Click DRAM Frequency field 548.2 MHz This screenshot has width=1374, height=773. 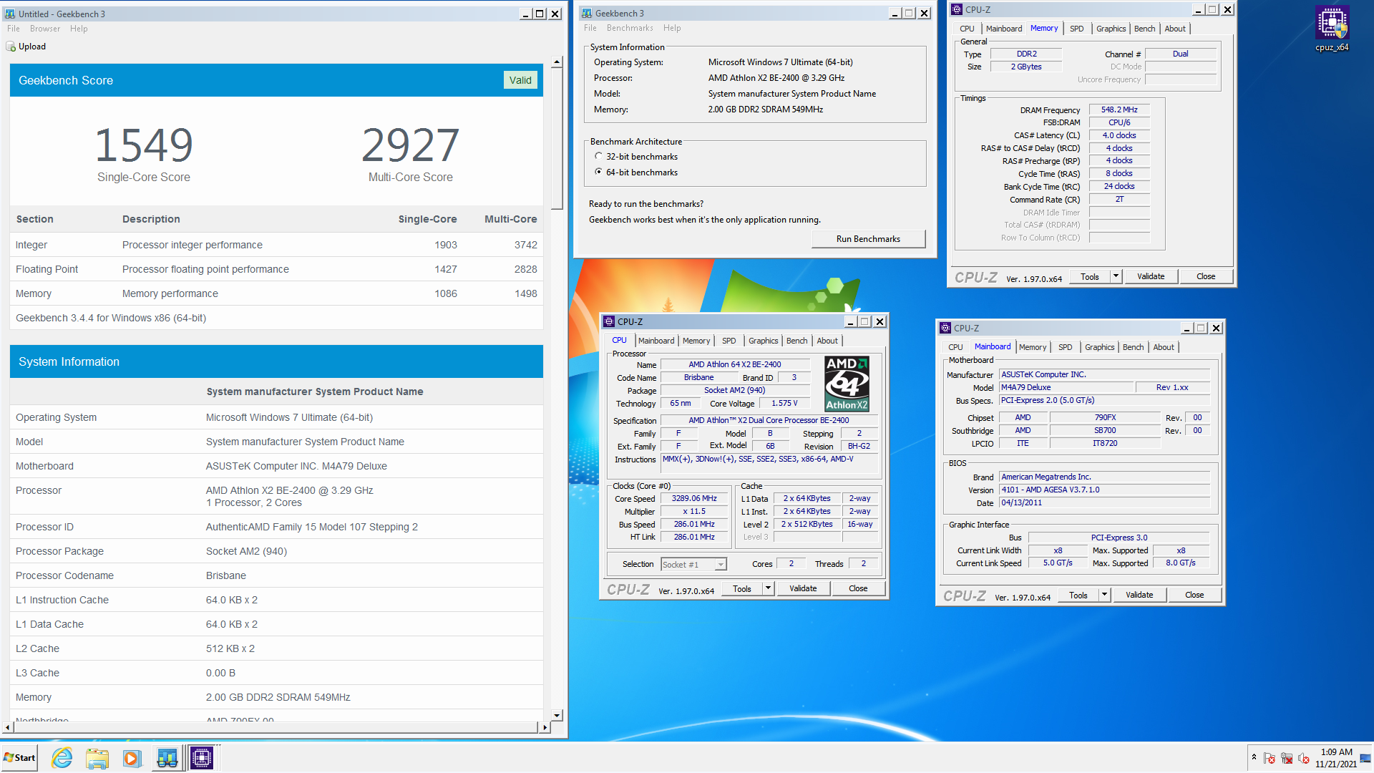[x=1119, y=110]
